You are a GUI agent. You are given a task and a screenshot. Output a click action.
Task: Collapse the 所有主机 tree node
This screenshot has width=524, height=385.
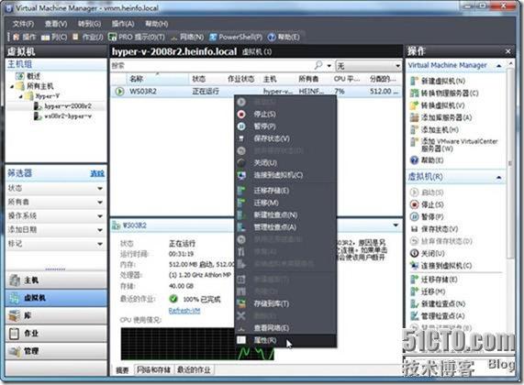point(12,86)
